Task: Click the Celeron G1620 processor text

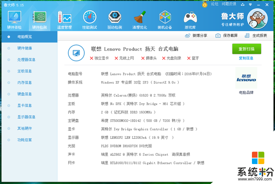Action: point(138,95)
